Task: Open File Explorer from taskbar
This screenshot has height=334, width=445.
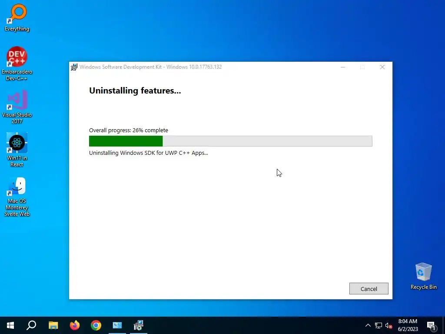Action: [x=53, y=325]
